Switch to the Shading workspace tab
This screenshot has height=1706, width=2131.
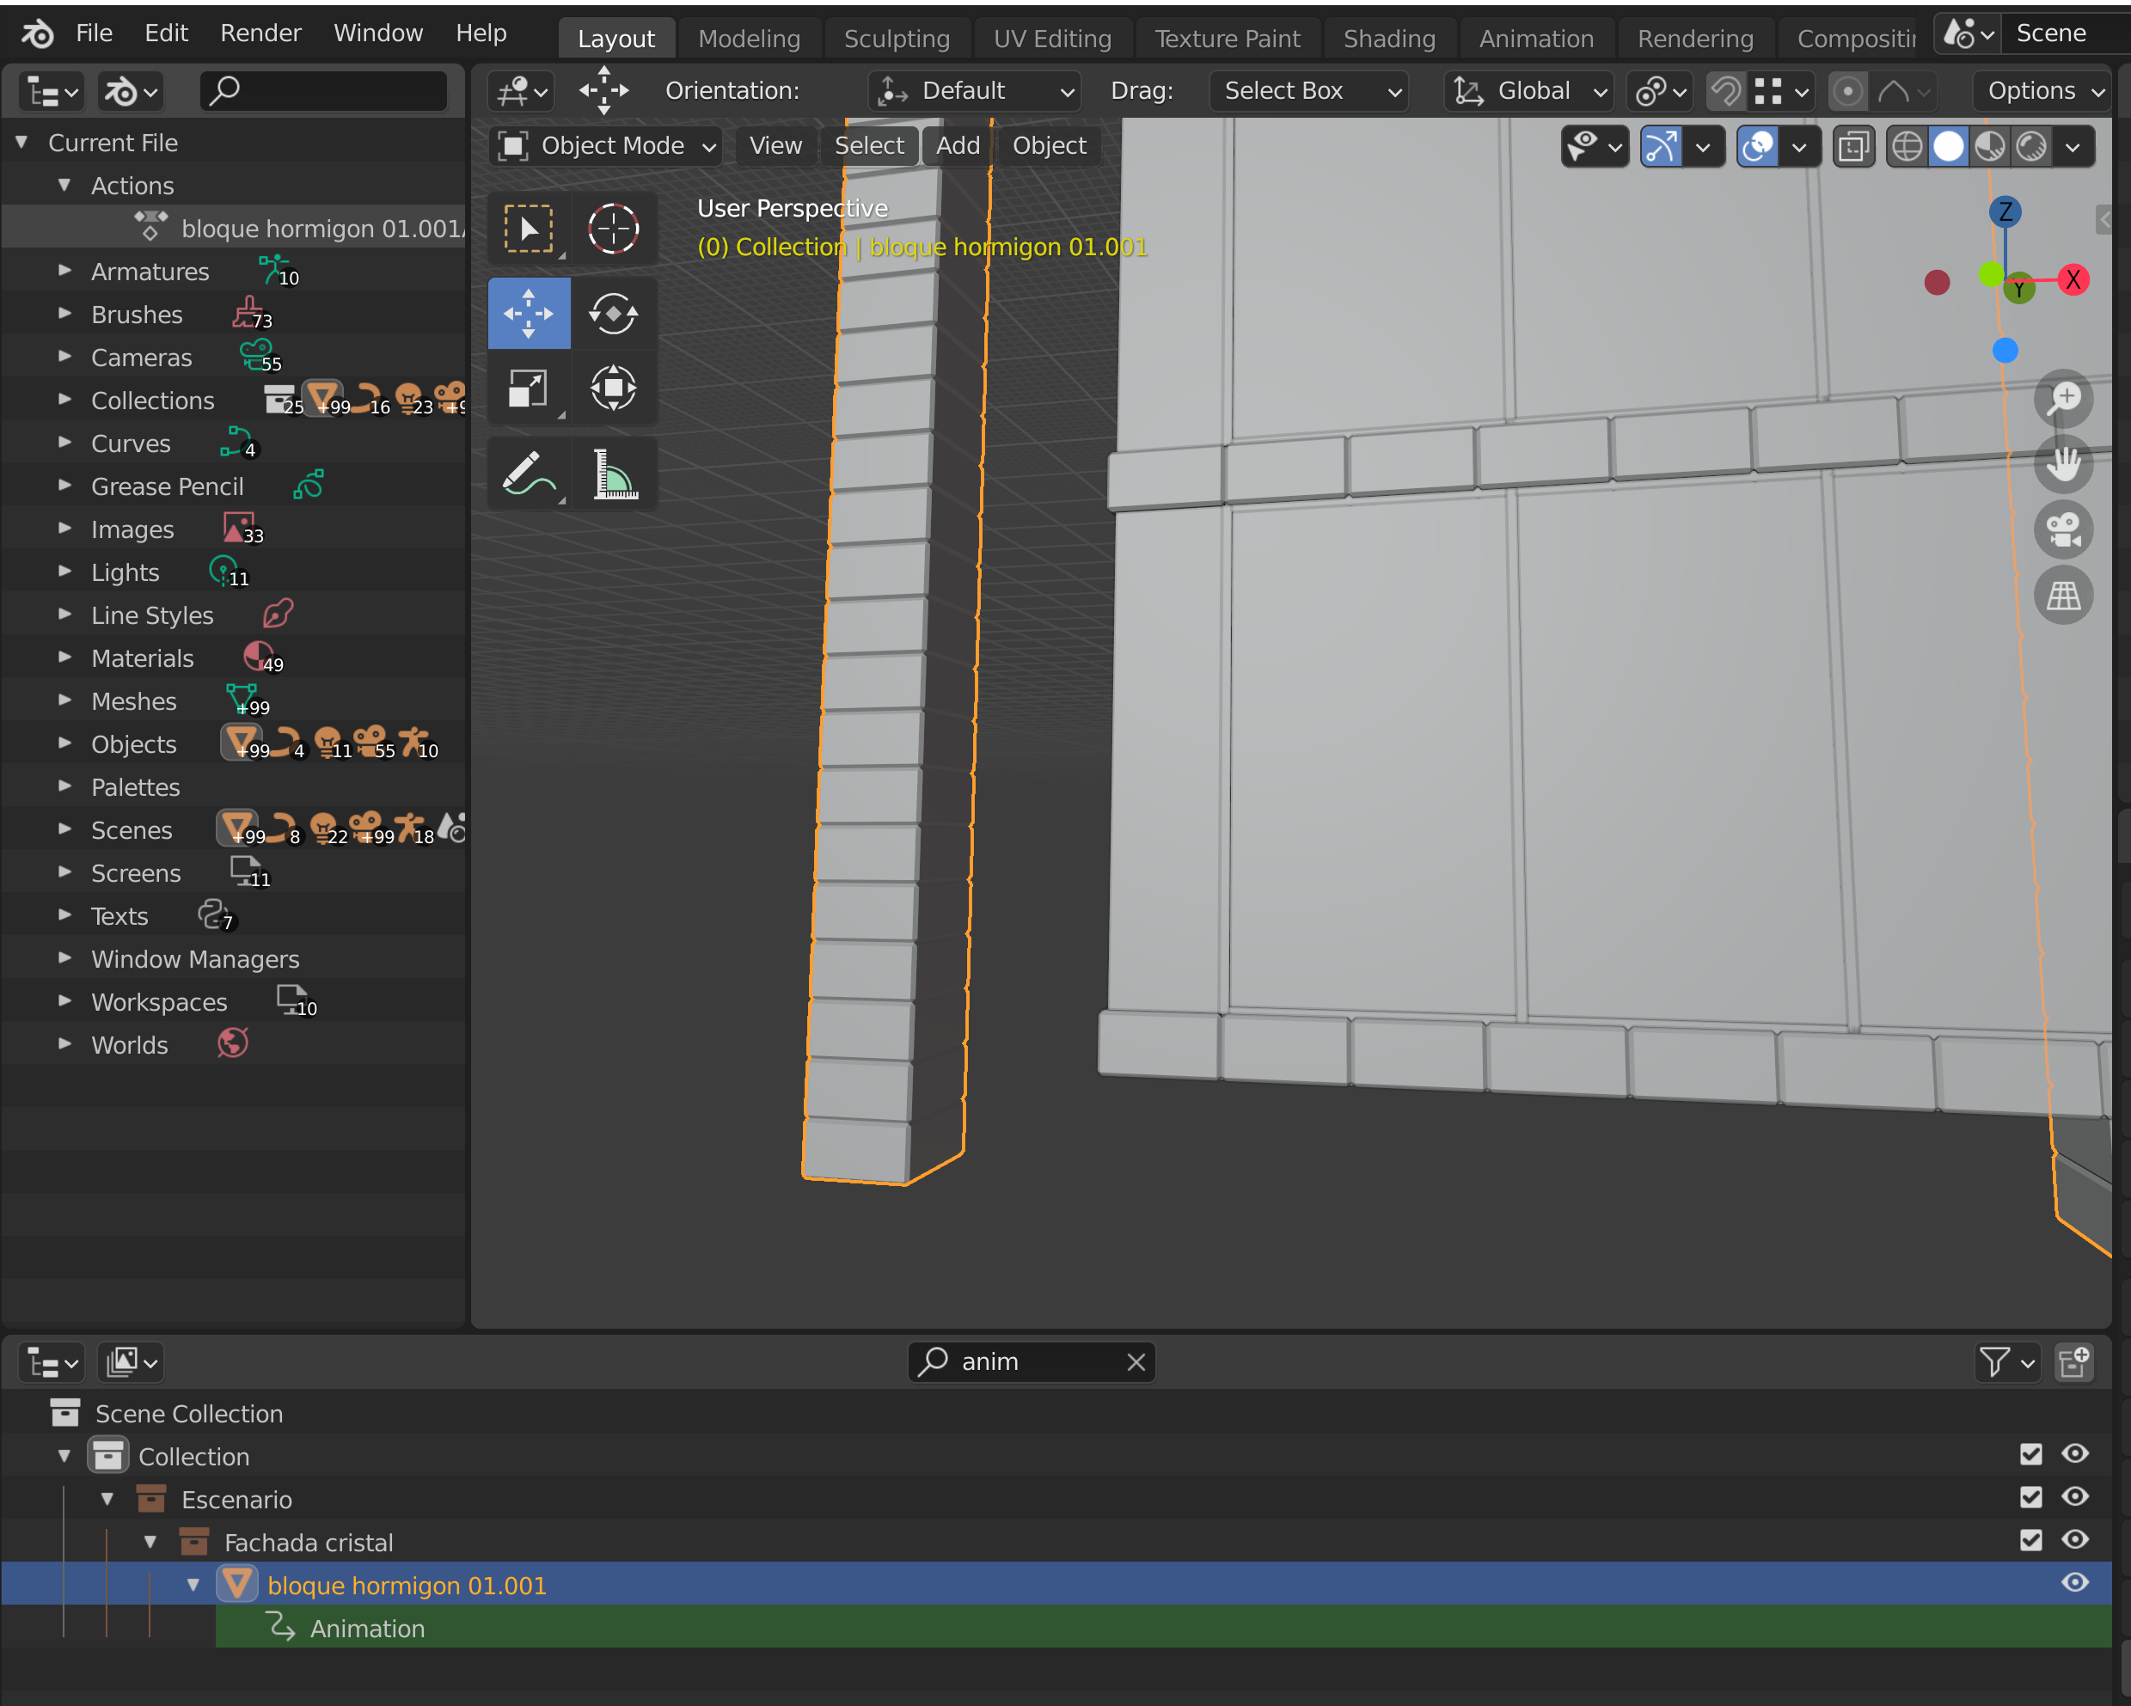point(1388,39)
